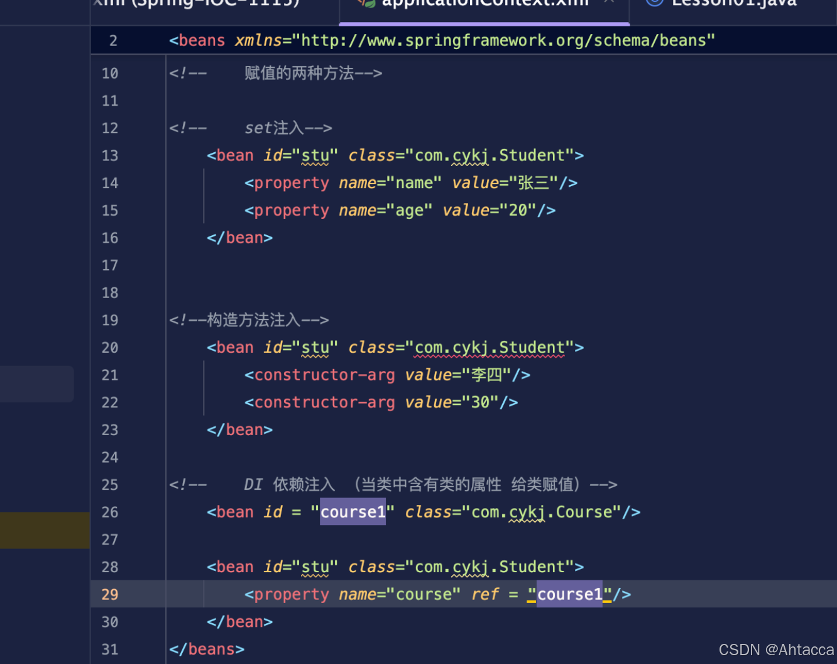The width and height of the screenshot is (837, 664).
Task: Click underlined com.cykj.Student class on line 20
Action: tap(490, 348)
